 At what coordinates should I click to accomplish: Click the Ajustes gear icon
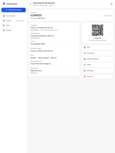tap(4, 30)
